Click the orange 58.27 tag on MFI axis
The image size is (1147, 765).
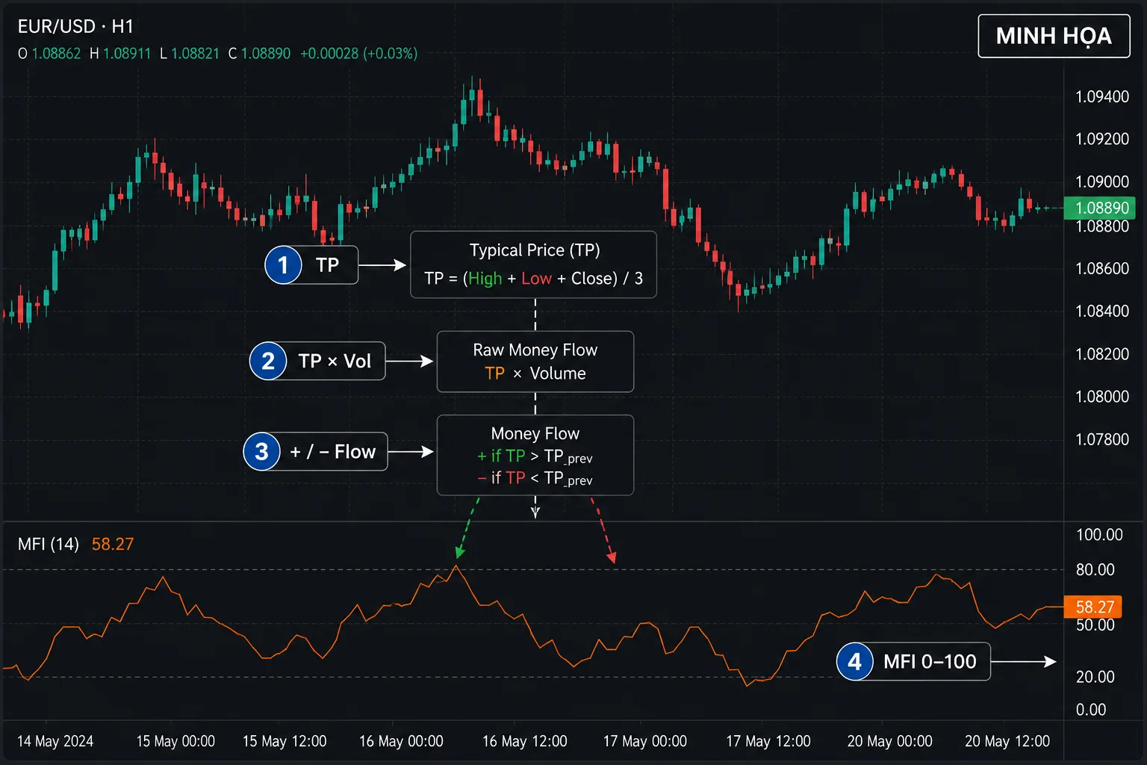[1094, 607]
